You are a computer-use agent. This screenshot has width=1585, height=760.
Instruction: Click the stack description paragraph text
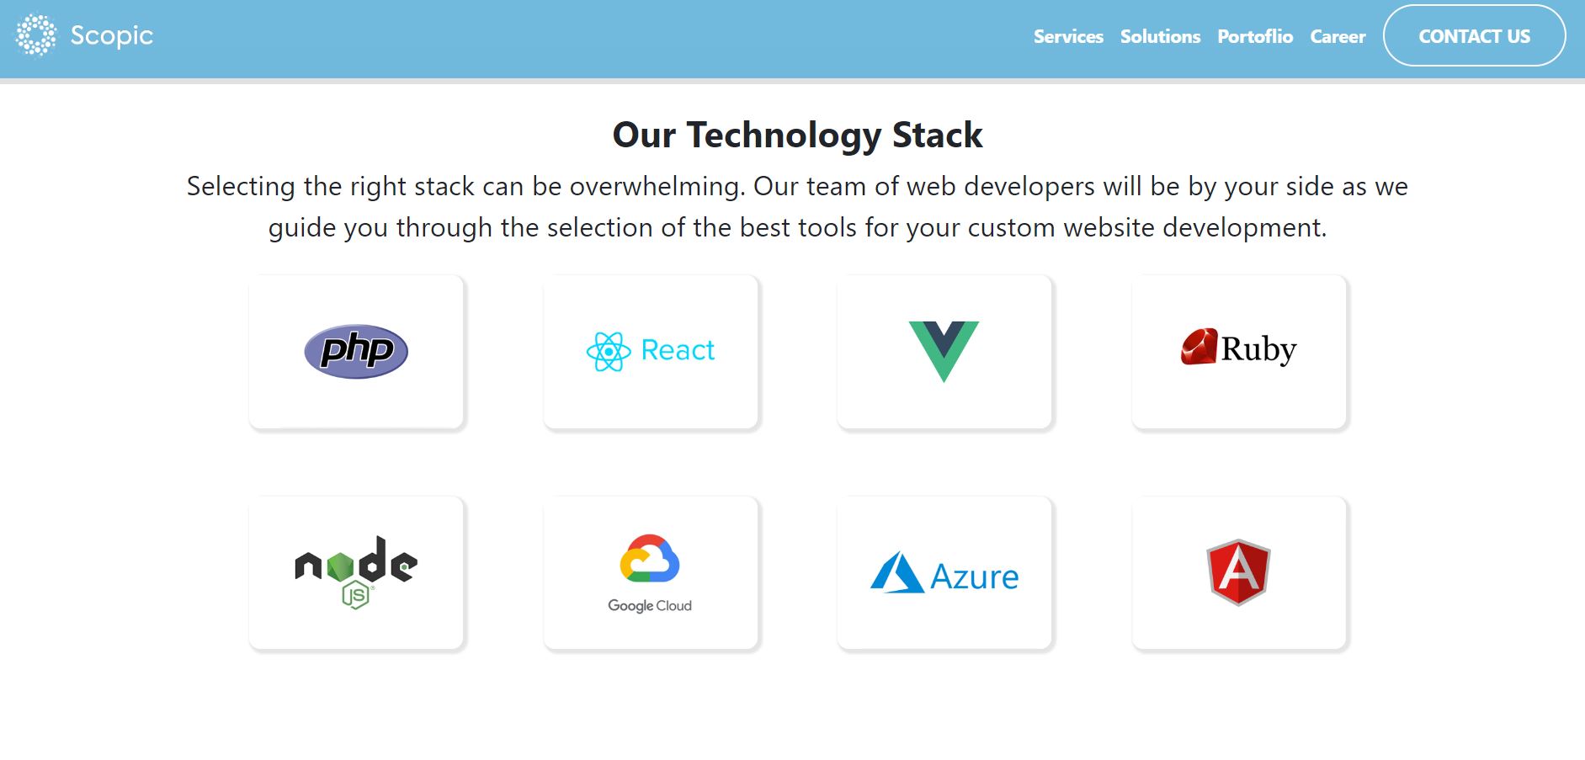tap(797, 206)
